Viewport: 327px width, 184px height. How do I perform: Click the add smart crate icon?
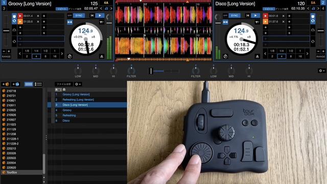(16, 84)
